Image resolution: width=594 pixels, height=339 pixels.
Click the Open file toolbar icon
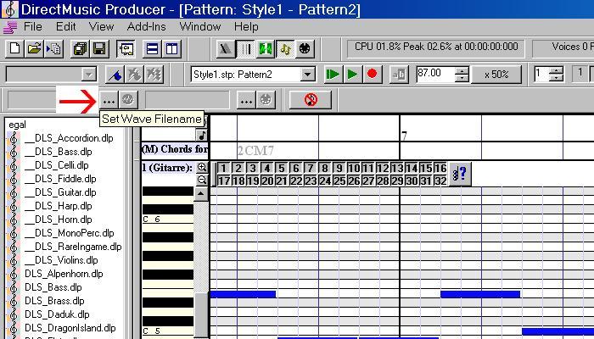[34, 49]
